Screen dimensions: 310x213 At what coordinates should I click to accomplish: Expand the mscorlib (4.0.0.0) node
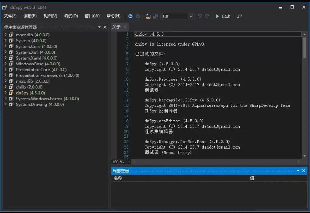point(5,34)
